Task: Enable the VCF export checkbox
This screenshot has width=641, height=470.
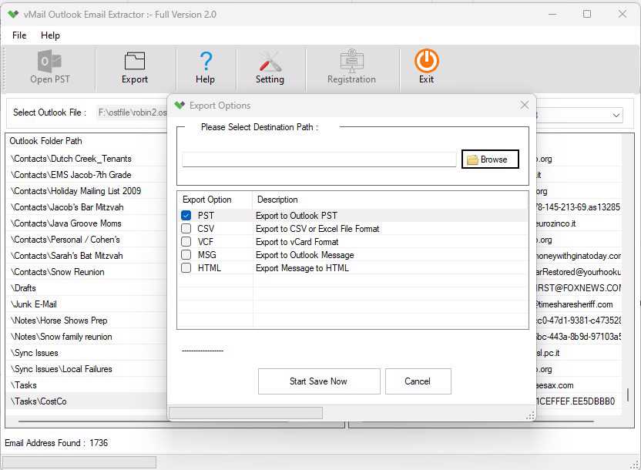Action: (186, 241)
